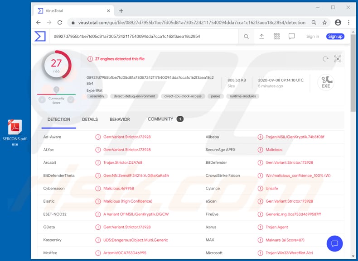Open a new tab with plus button

click(x=121, y=11)
